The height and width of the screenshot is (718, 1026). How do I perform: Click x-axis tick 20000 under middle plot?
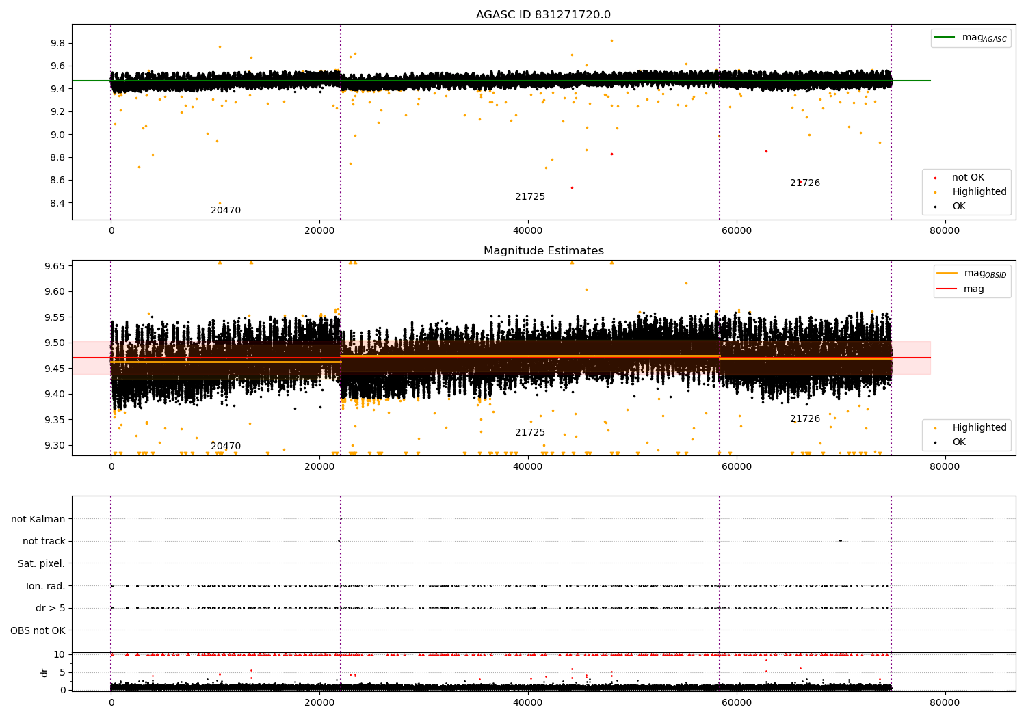coord(319,467)
